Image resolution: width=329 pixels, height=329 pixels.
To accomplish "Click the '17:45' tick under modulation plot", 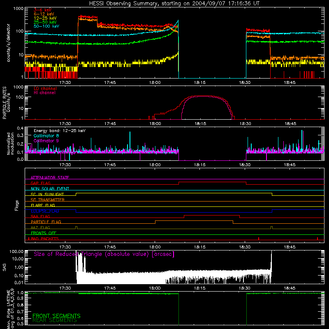I will coord(110,165).
